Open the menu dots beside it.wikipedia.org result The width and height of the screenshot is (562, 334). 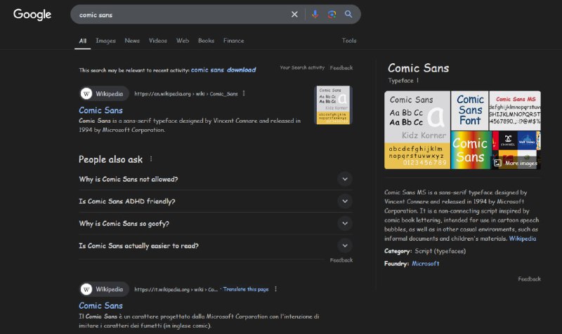tap(275, 289)
